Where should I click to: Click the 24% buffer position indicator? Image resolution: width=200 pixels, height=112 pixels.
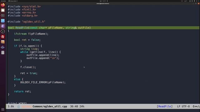pyautogui.click(x=82, y=106)
